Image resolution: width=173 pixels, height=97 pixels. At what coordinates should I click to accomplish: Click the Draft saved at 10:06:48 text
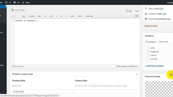click(x=127, y=66)
